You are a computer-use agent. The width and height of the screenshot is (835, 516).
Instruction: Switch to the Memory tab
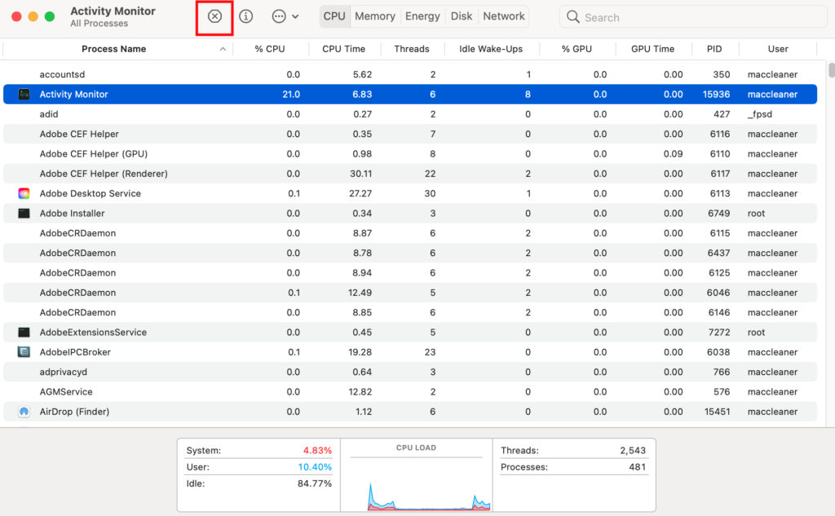(374, 16)
